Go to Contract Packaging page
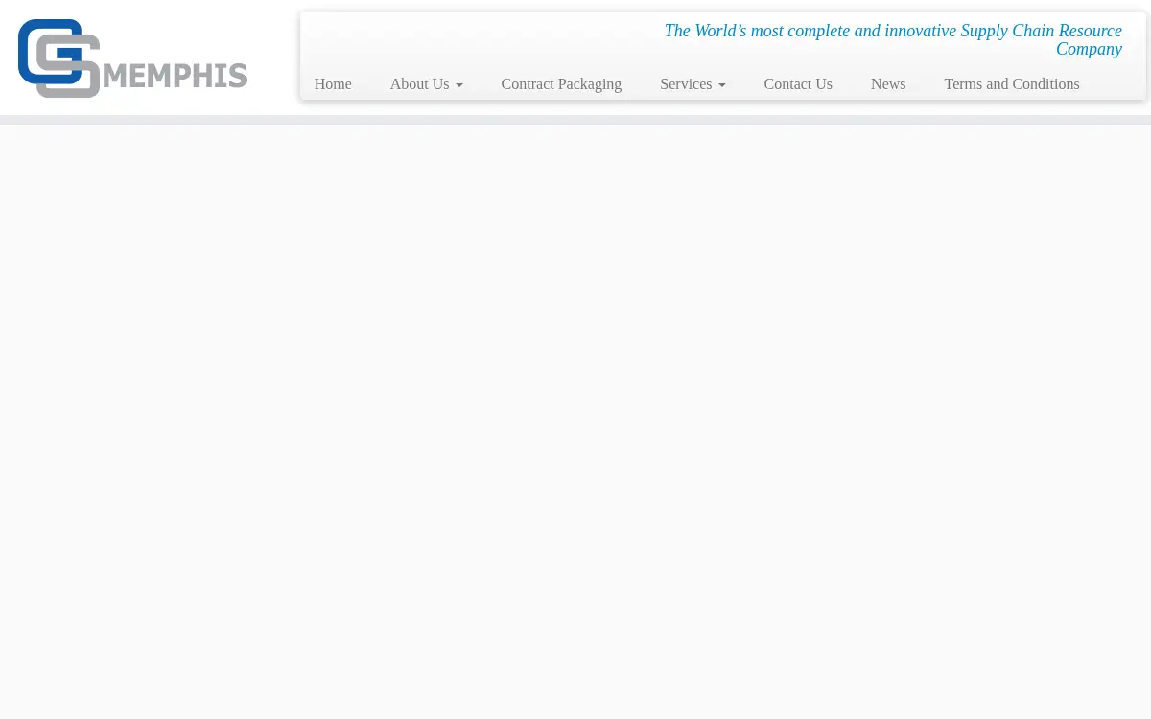Image resolution: width=1151 pixels, height=719 pixels. 561,84
